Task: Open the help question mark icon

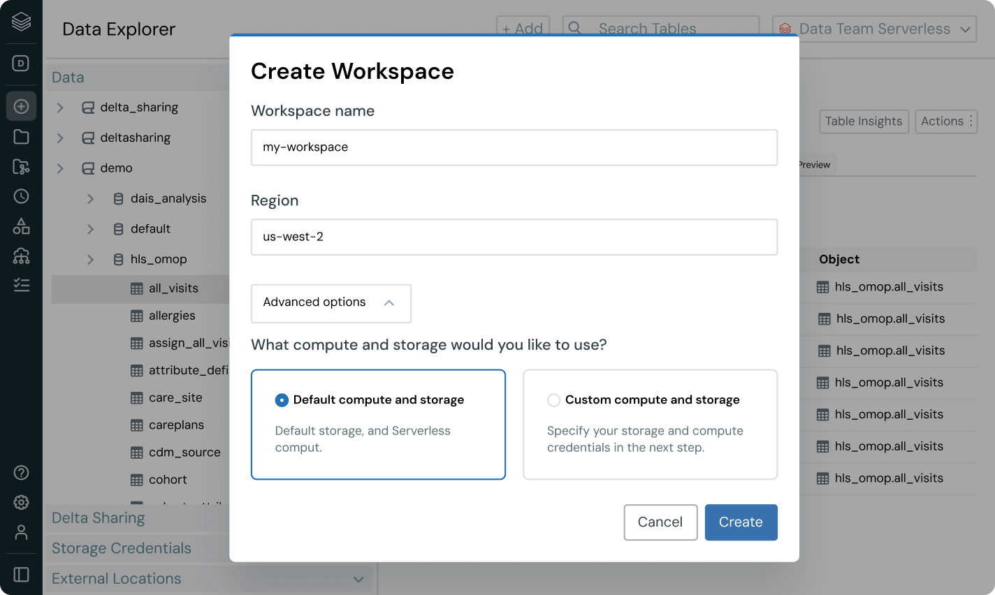Action: point(21,473)
